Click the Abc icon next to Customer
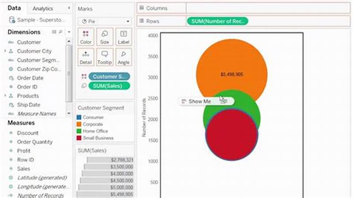Image resolution: width=353 pixels, height=198 pixels. [x=11, y=42]
